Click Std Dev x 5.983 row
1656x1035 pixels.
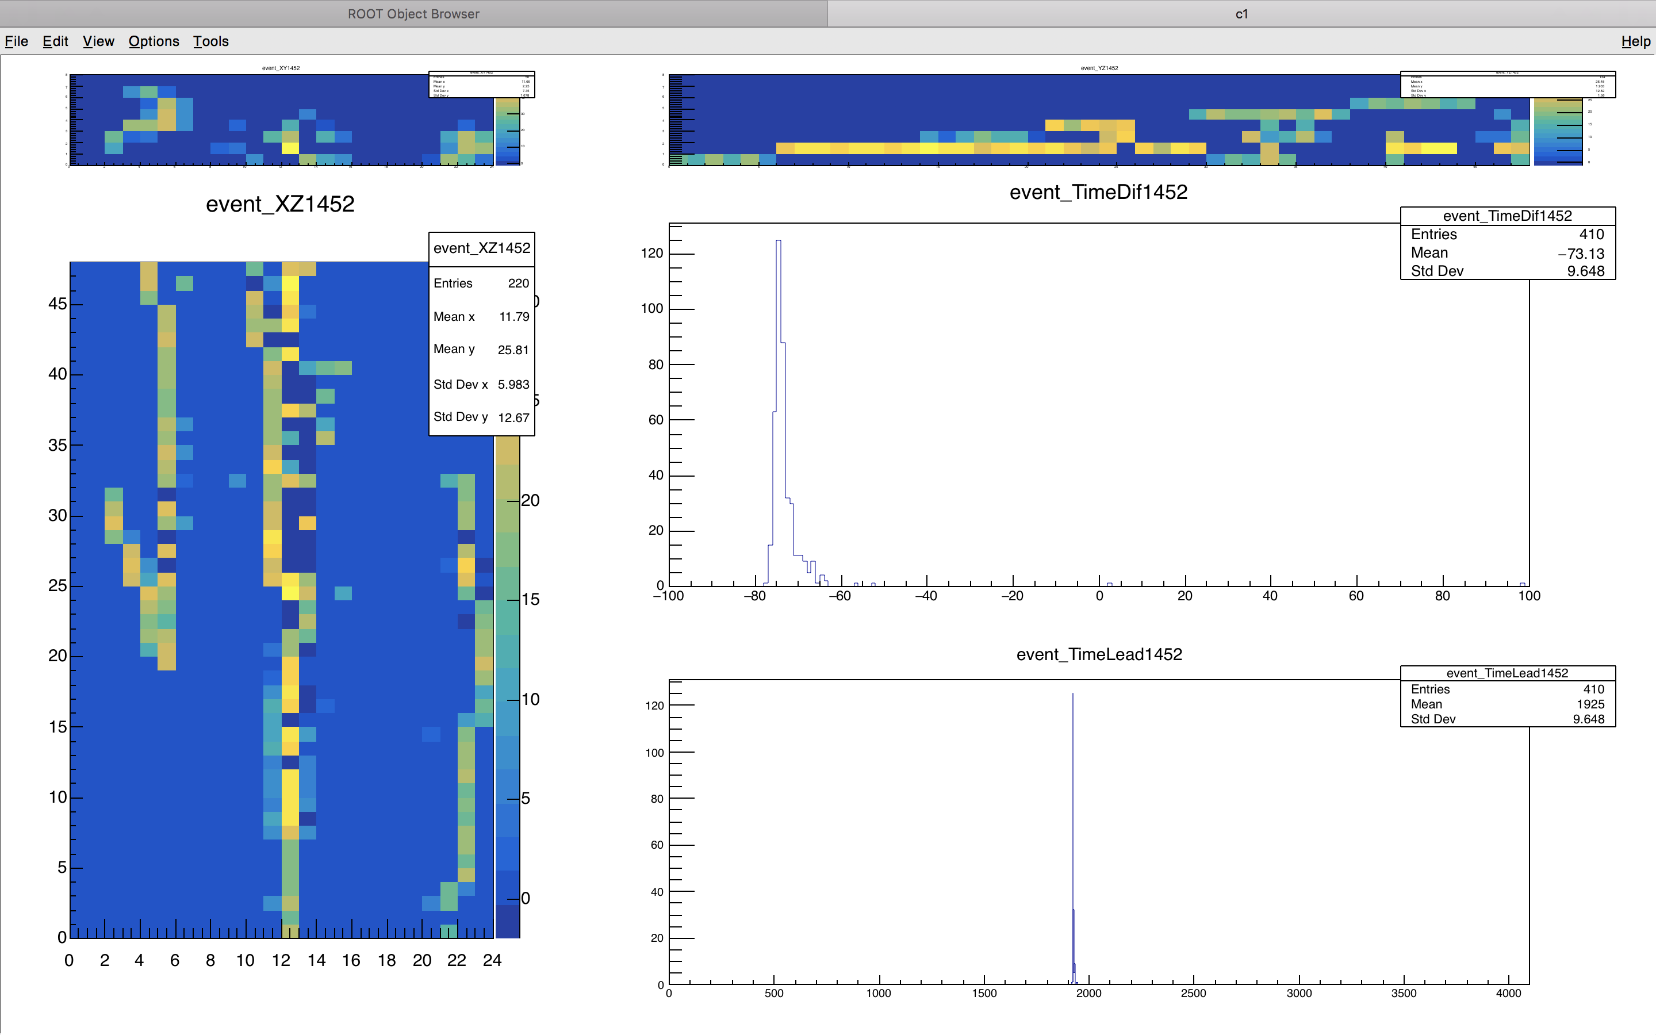482,384
